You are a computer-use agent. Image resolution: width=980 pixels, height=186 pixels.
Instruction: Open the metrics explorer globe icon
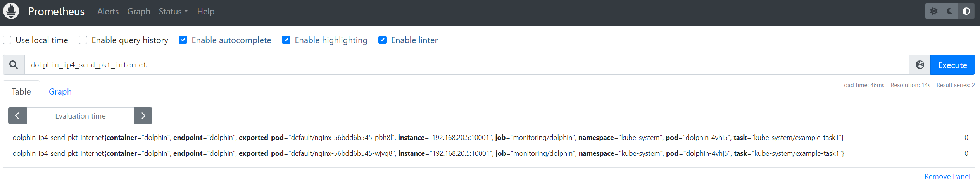(x=920, y=65)
